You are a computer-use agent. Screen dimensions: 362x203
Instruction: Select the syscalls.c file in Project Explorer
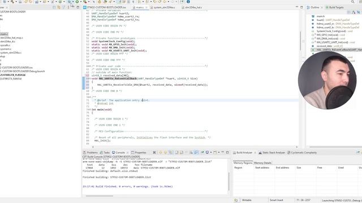pyautogui.click(x=5, y=45)
